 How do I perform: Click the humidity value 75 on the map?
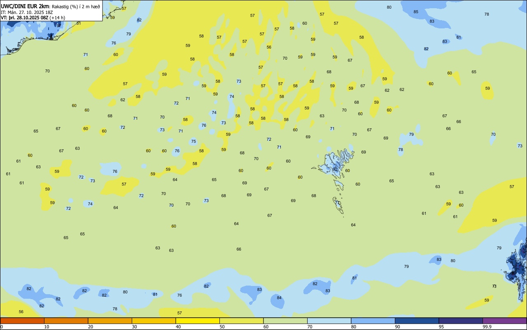pyautogui.click(x=194, y=141)
